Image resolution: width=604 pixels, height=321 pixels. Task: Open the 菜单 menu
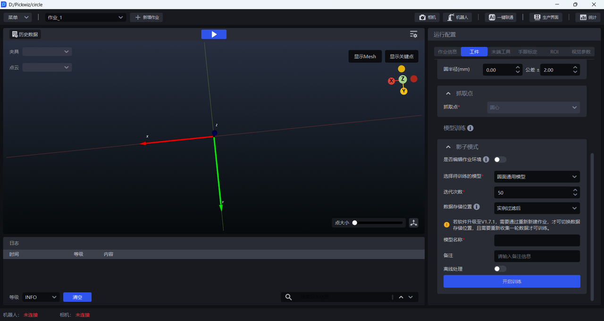(18, 17)
